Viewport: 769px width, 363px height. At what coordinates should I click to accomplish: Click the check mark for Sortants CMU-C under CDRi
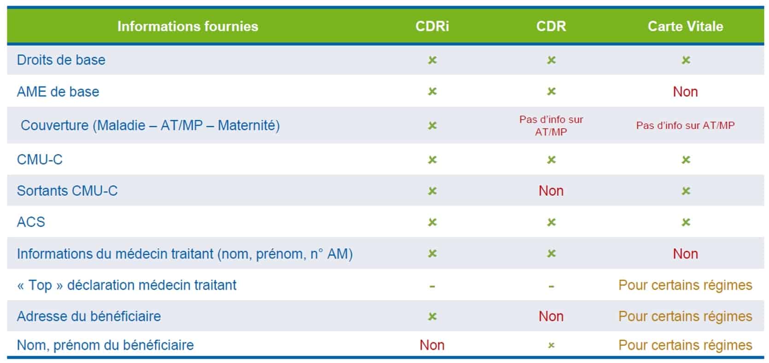432,190
